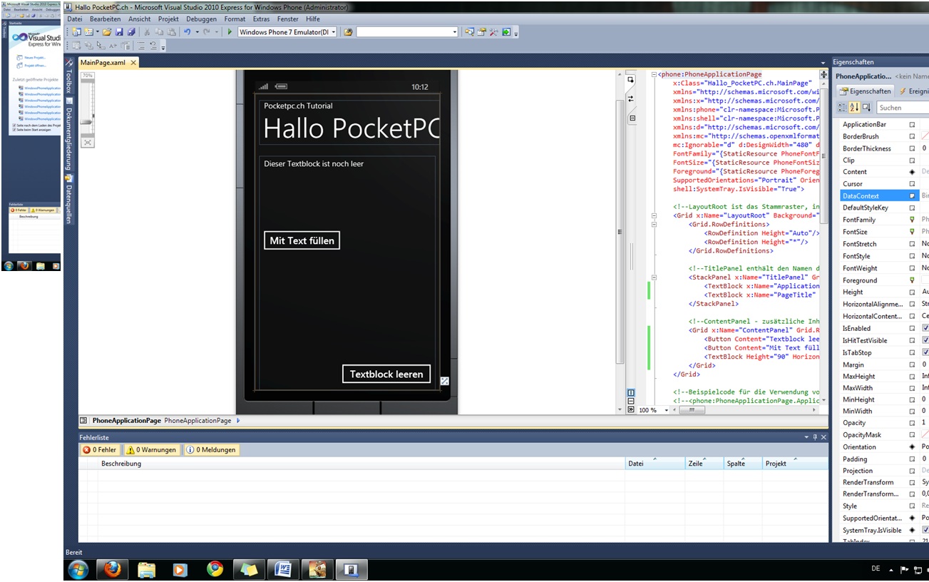Image resolution: width=929 pixels, height=582 pixels.
Task: Select the categorized view icon in Eigenschaften
Action: (x=842, y=107)
